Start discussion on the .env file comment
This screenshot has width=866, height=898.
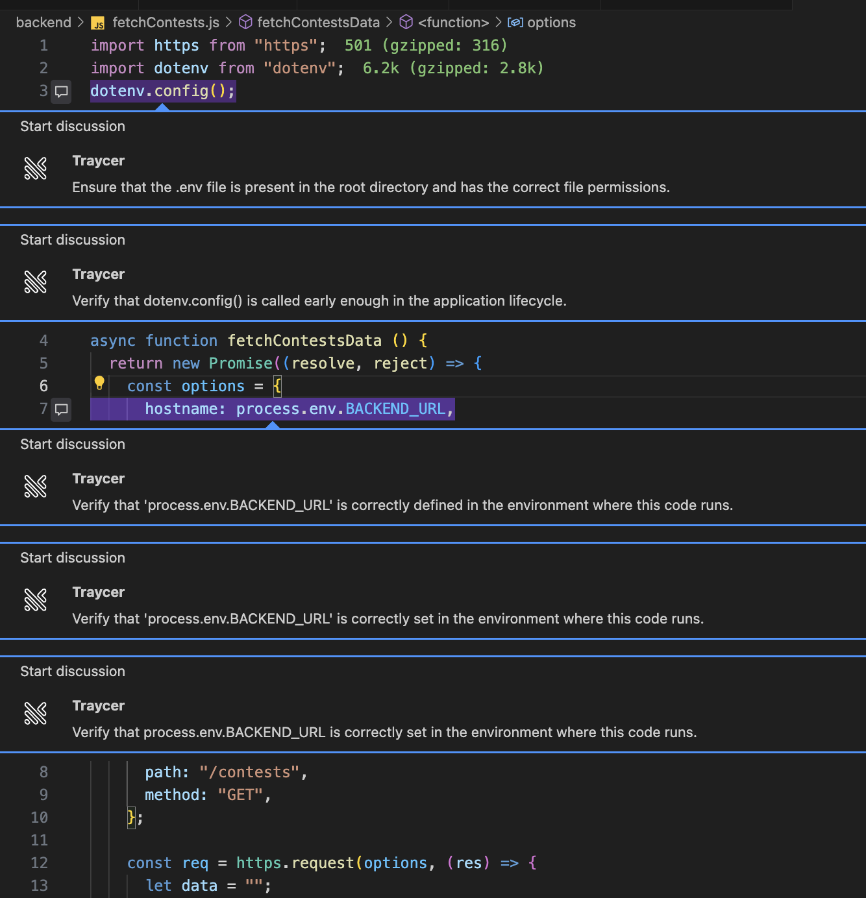point(73,127)
